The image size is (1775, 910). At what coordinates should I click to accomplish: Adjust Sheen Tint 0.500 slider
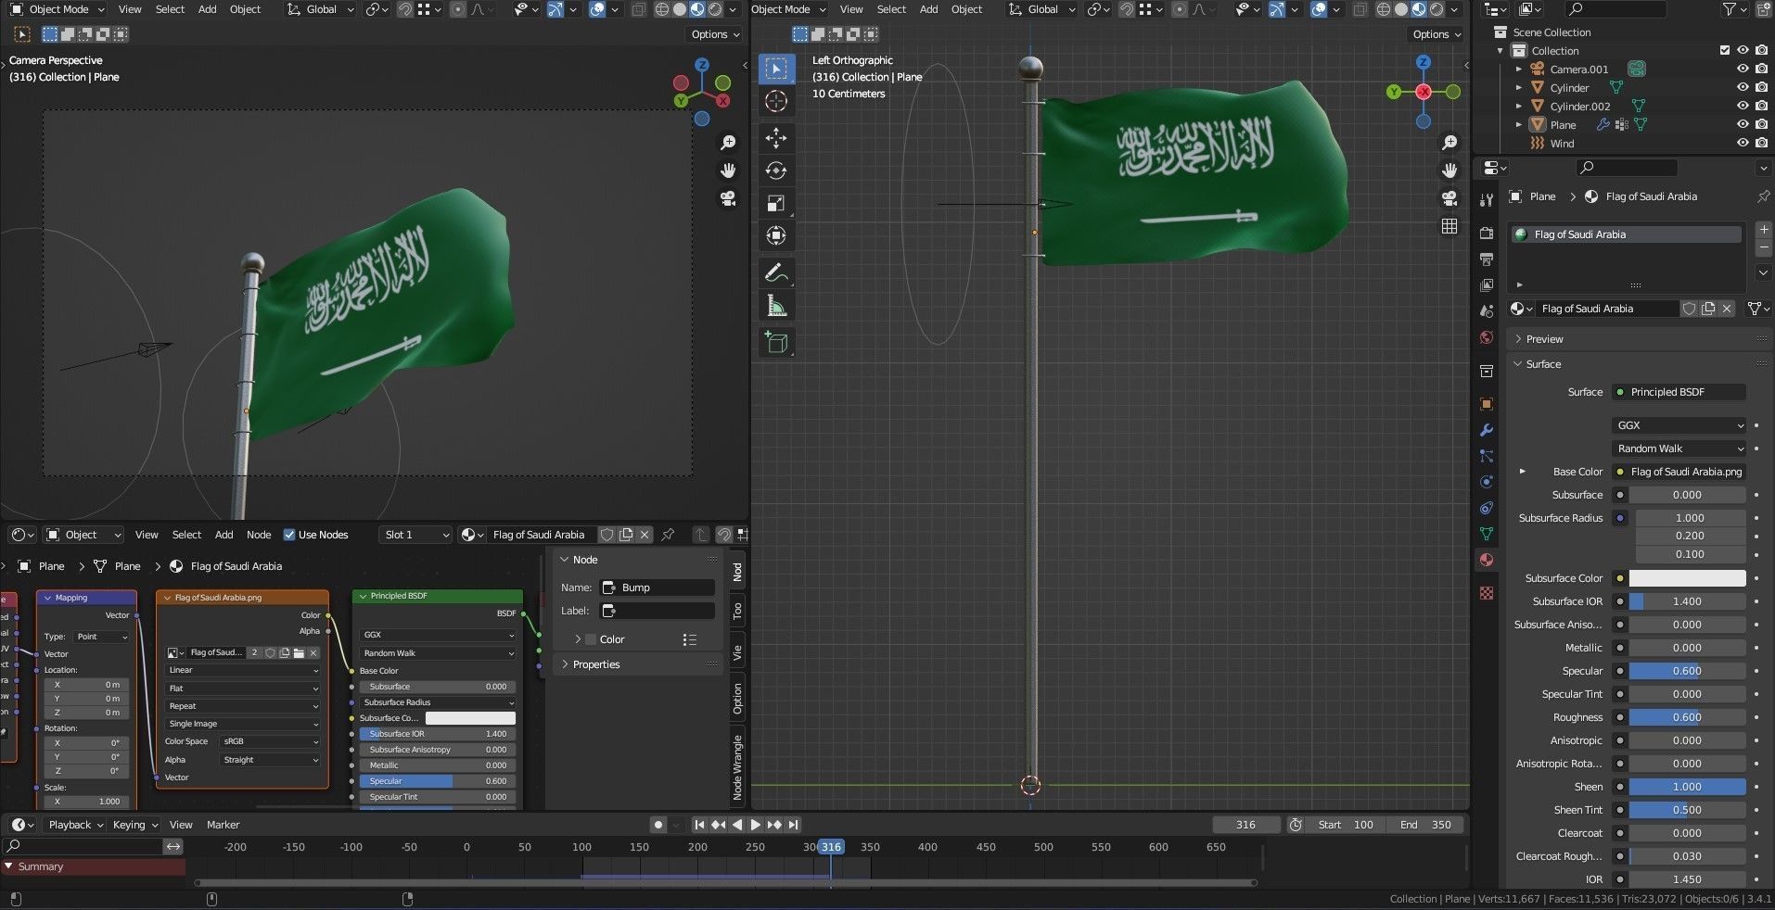coord(1688,810)
